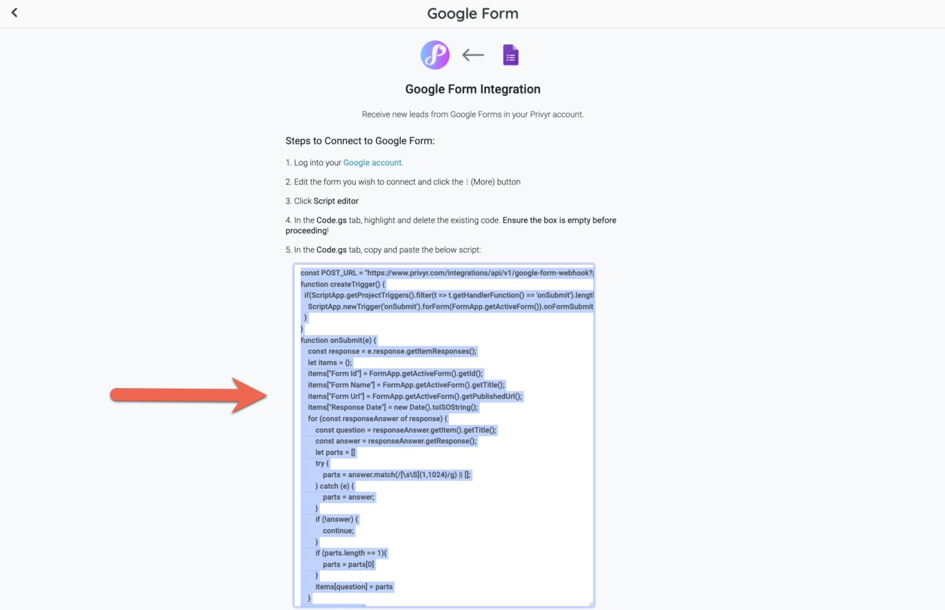This screenshot has width=945, height=610.
Task: Click the highlighted createTrigger function line
Action: pos(342,283)
